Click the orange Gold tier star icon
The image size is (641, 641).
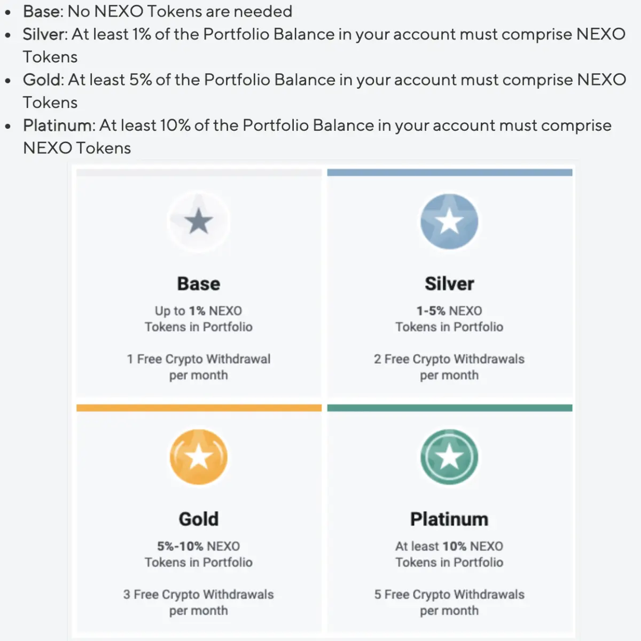point(199,457)
